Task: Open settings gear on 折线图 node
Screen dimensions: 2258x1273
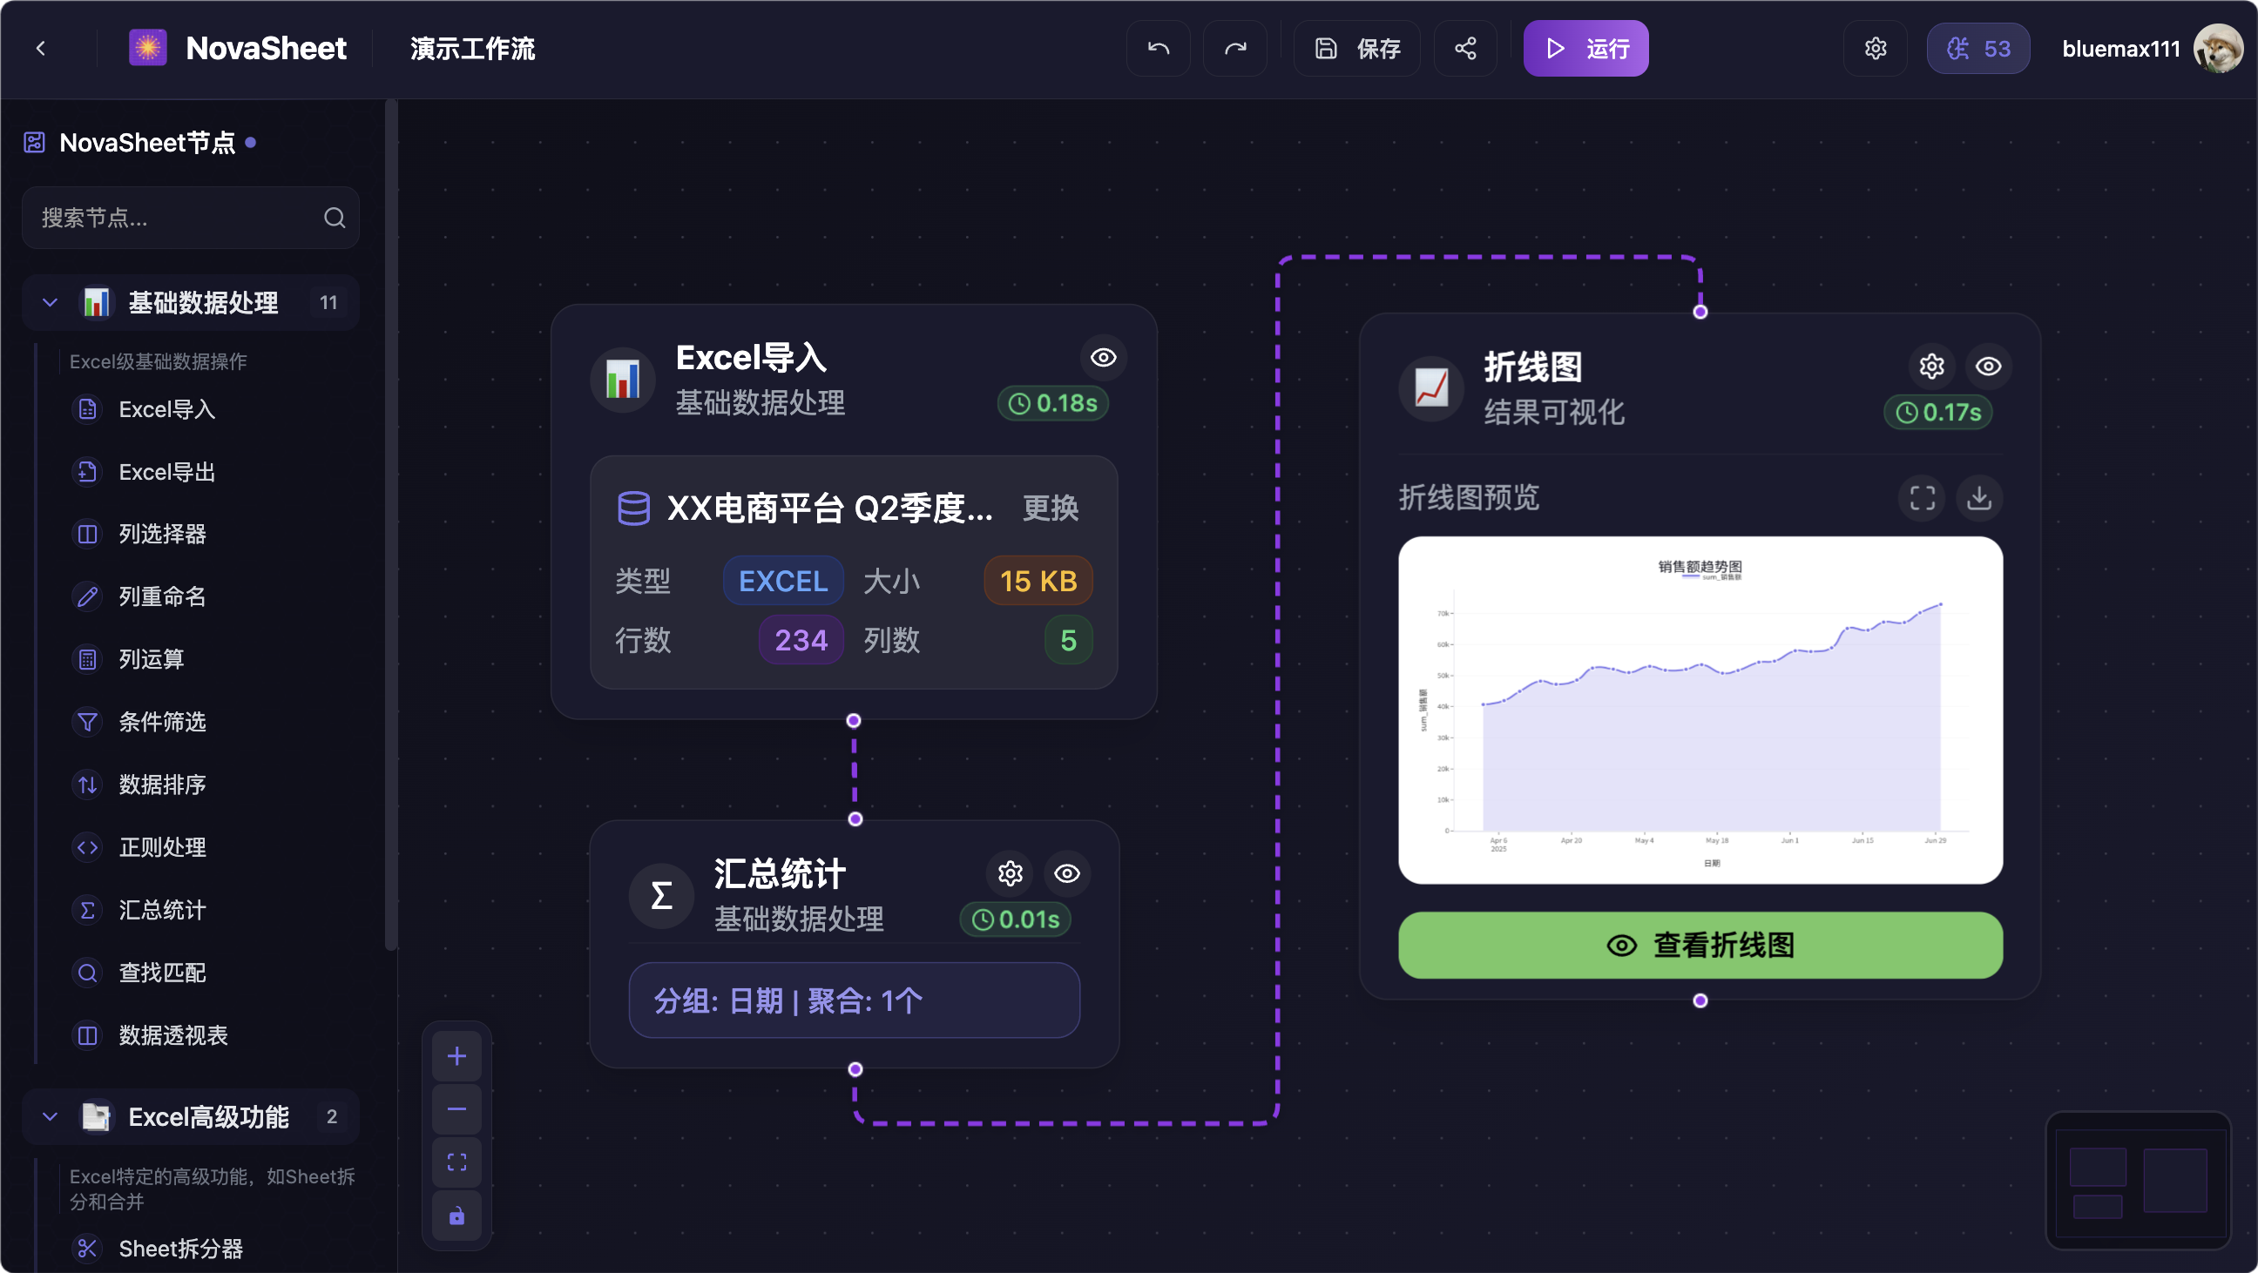Action: (1931, 367)
